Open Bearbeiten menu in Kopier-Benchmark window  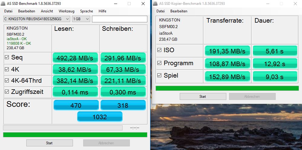pos(179,11)
